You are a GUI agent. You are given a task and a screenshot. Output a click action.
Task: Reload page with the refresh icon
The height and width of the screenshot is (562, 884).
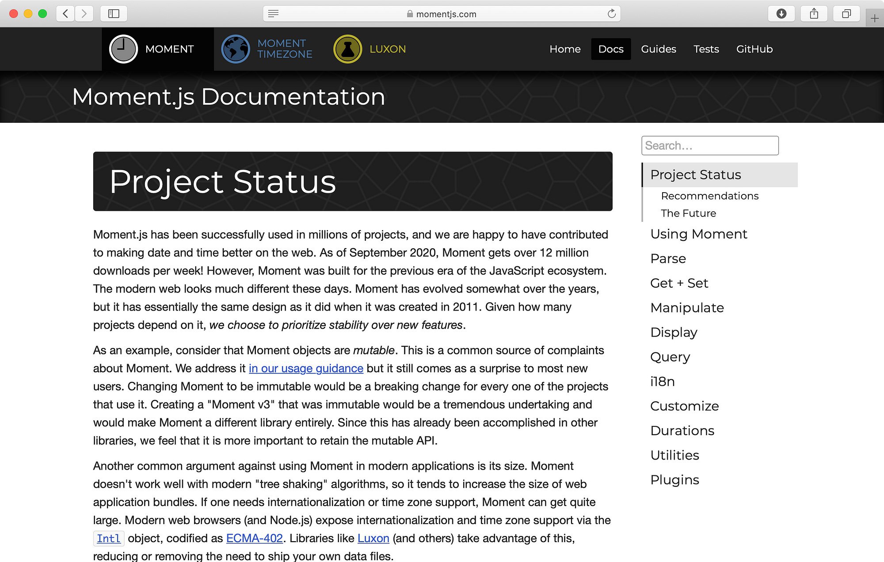611,14
